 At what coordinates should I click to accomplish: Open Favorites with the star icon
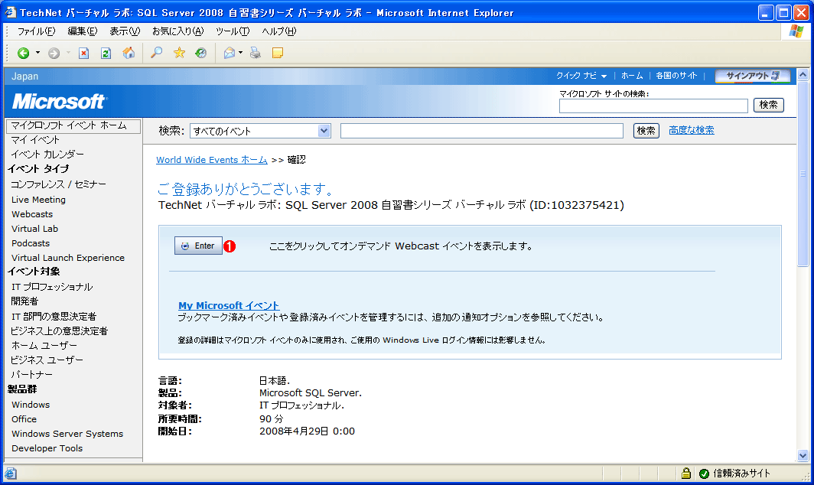(x=179, y=53)
